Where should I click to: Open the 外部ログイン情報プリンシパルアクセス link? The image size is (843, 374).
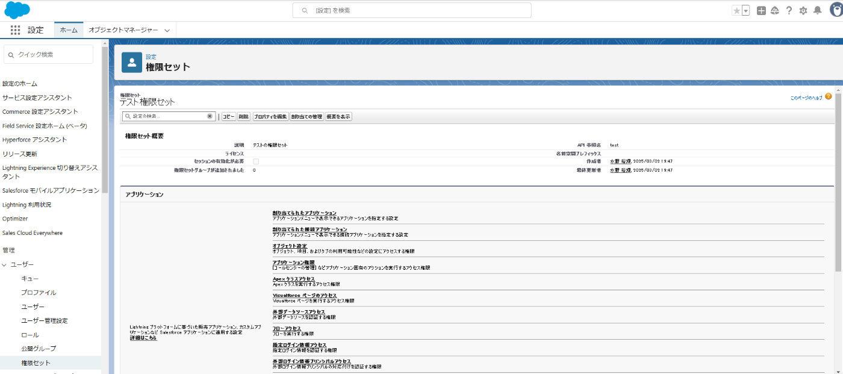[311, 361]
